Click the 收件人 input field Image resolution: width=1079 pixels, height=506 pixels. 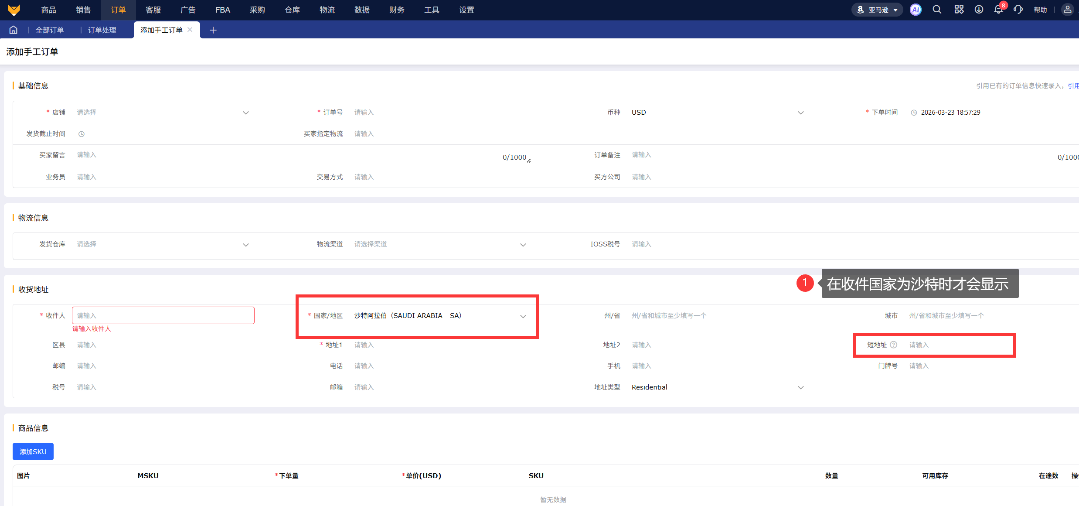(163, 315)
